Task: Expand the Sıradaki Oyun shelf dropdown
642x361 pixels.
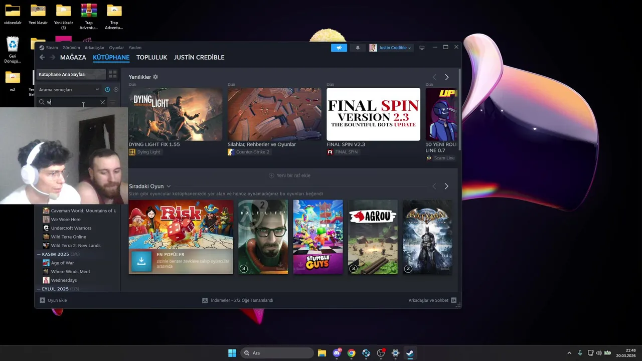Action: tap(169, 187)
